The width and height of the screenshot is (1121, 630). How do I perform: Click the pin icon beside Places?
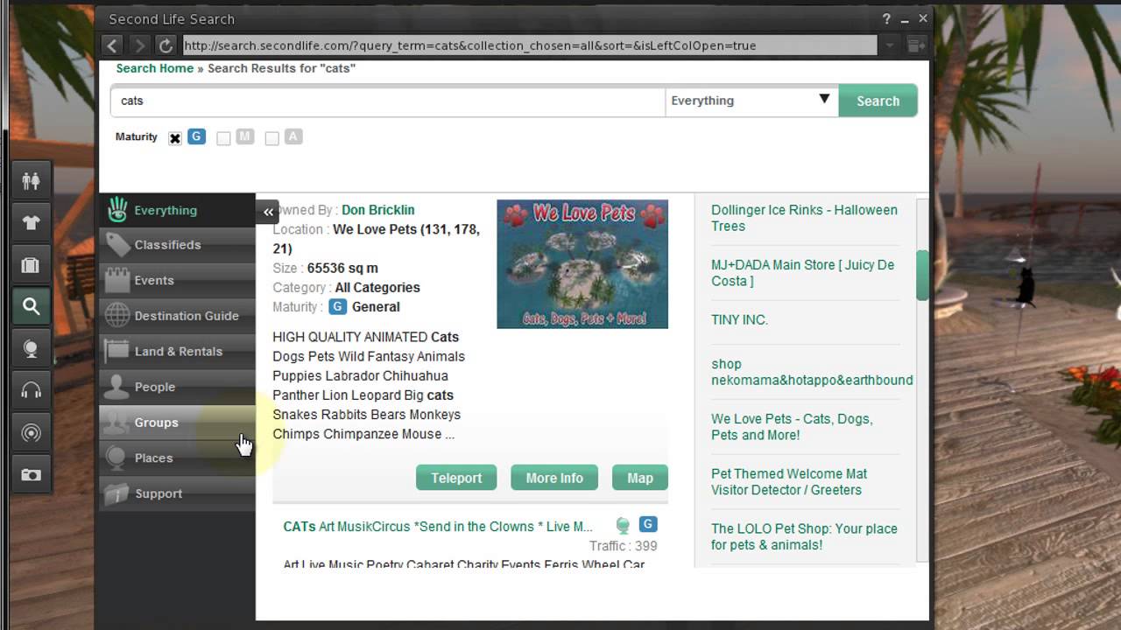coord(117,458)
